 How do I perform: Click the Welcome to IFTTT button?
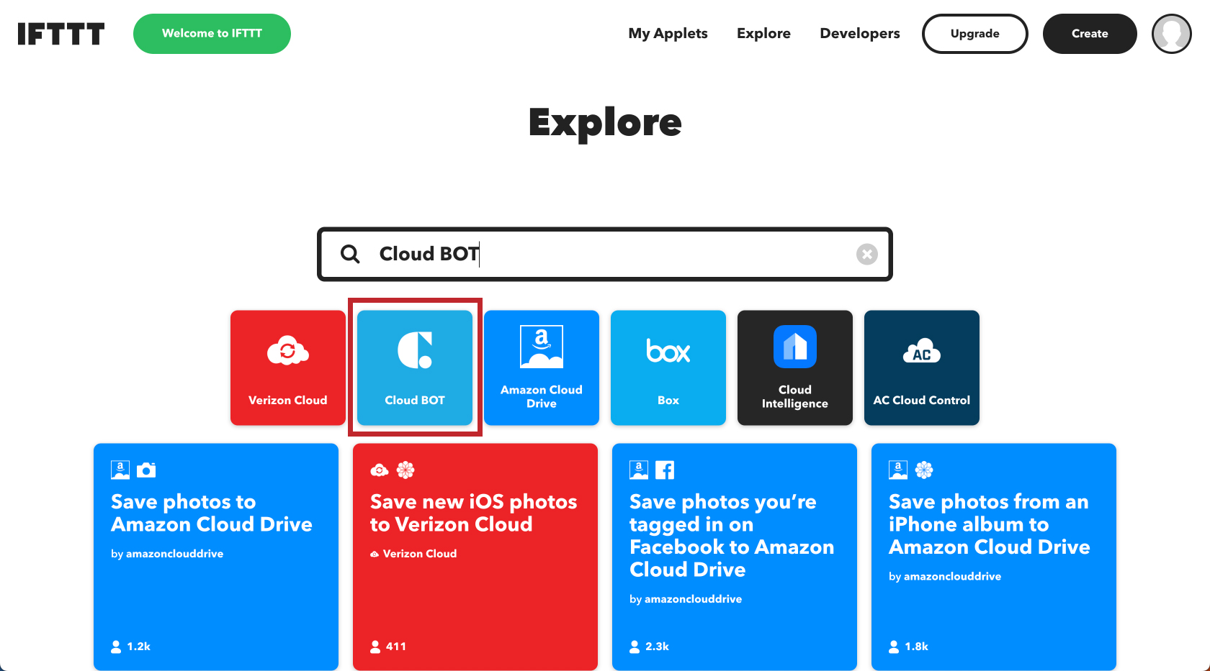[212, 34]
